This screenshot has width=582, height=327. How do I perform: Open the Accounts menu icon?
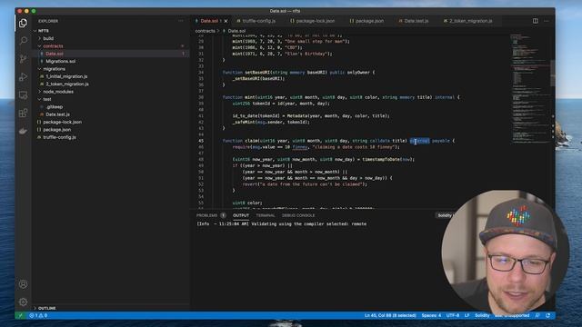point(23,284)
